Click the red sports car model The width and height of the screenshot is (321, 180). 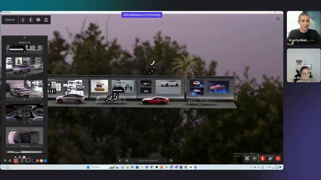click(155, 100)
